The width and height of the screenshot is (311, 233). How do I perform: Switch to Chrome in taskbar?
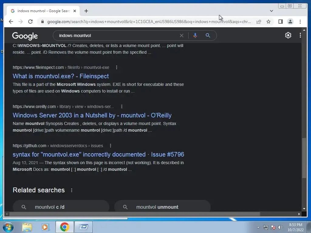64,227
